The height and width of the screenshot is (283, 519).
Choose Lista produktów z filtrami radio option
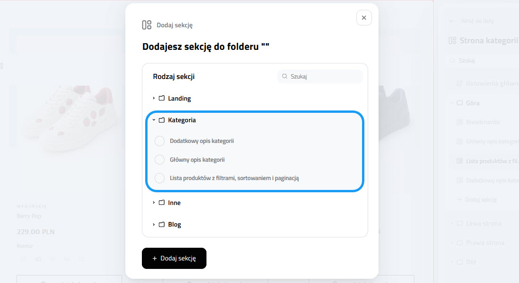[160, 178]
